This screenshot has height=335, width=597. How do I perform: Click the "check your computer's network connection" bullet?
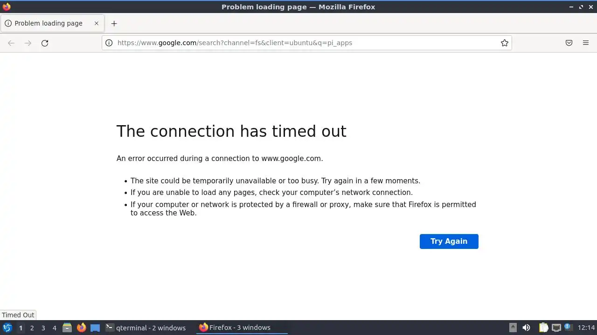point(271,192)
